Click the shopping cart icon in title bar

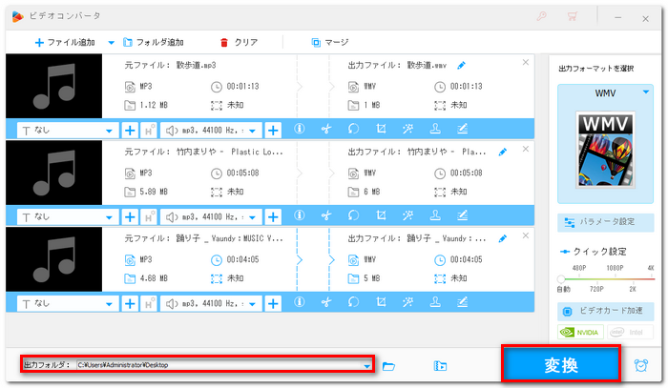click(573, 17)
